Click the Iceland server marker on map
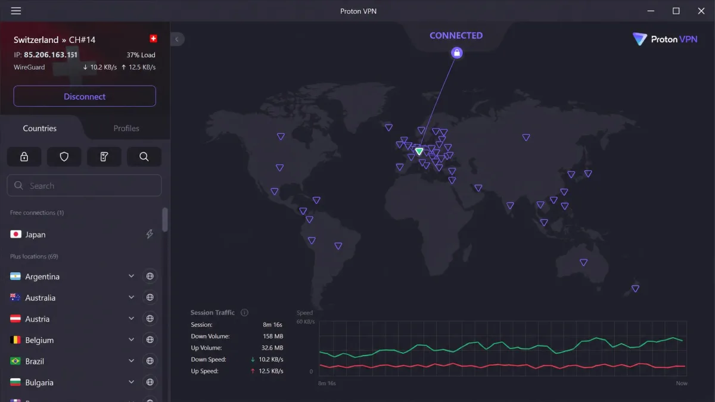Viewport: 715px width, 402px height. [388, 127]
